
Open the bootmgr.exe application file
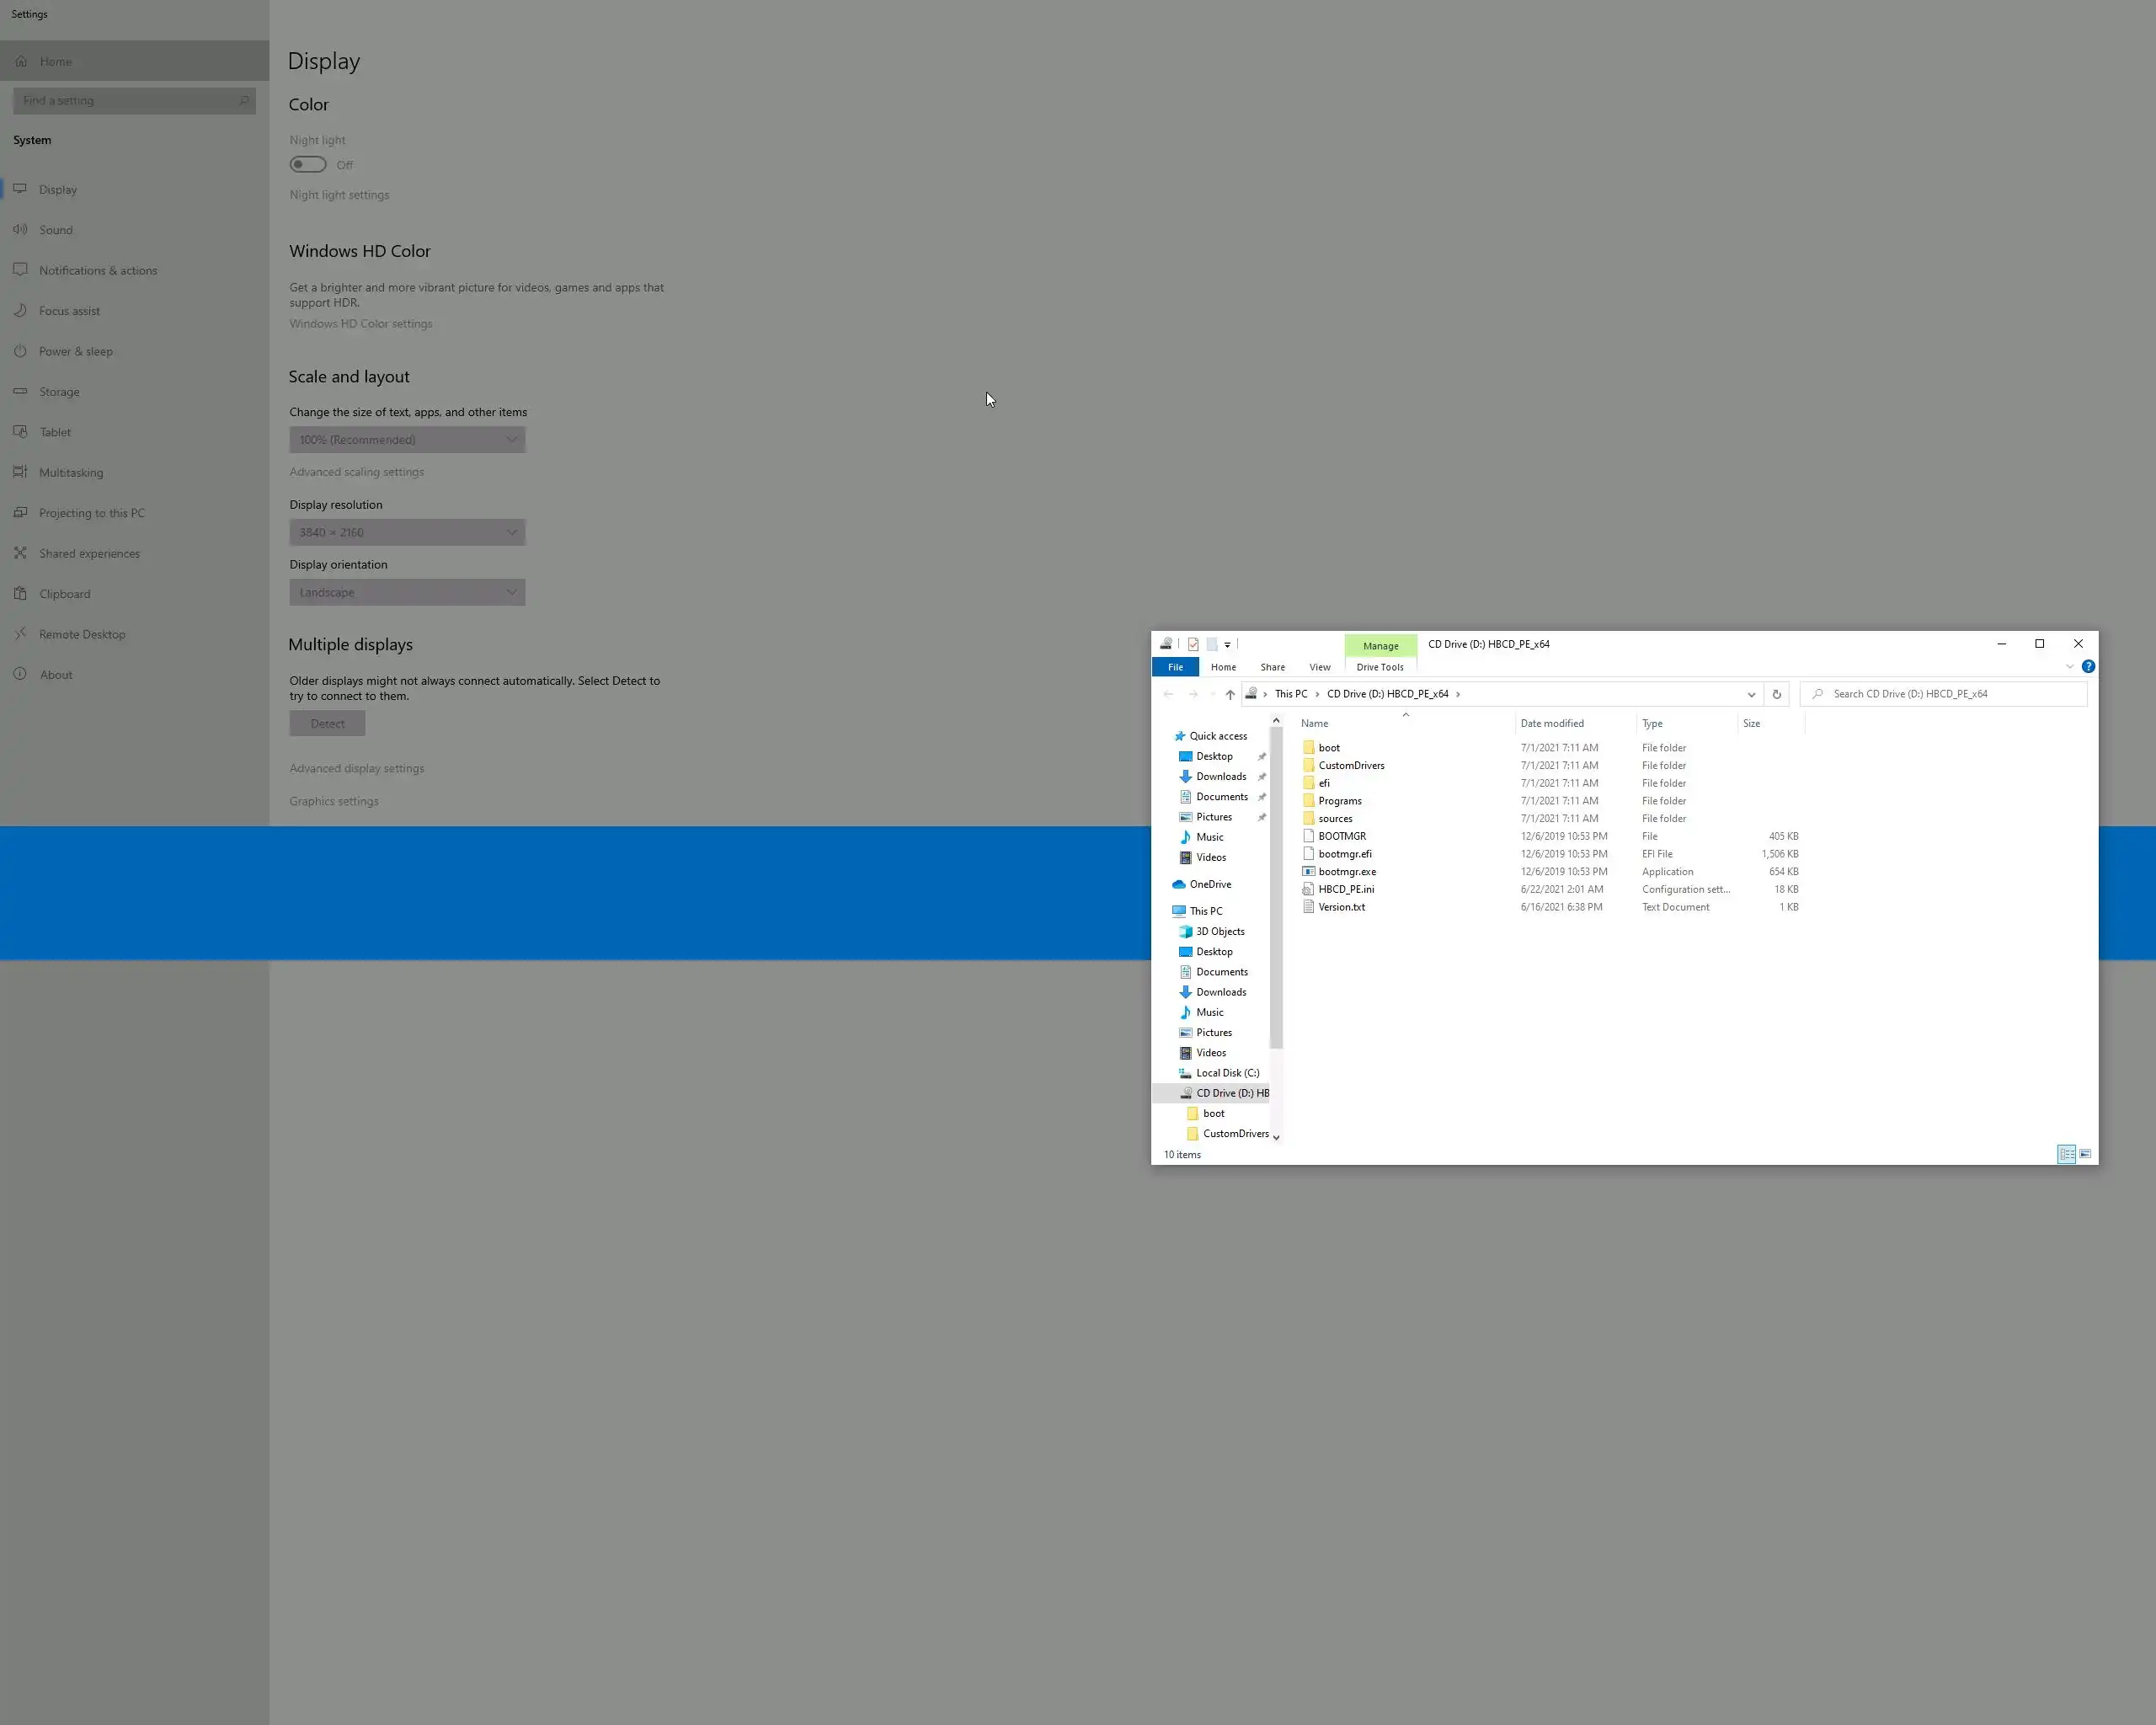pos(1346,872)
